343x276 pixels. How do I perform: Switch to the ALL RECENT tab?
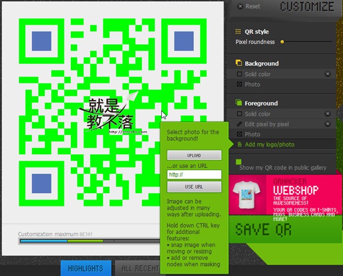point(138,268)
